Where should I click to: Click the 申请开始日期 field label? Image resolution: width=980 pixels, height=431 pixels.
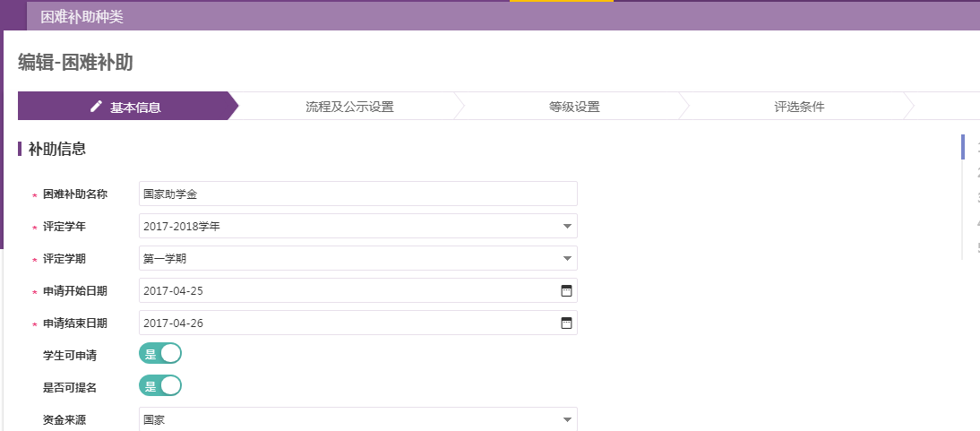(75, 291)
